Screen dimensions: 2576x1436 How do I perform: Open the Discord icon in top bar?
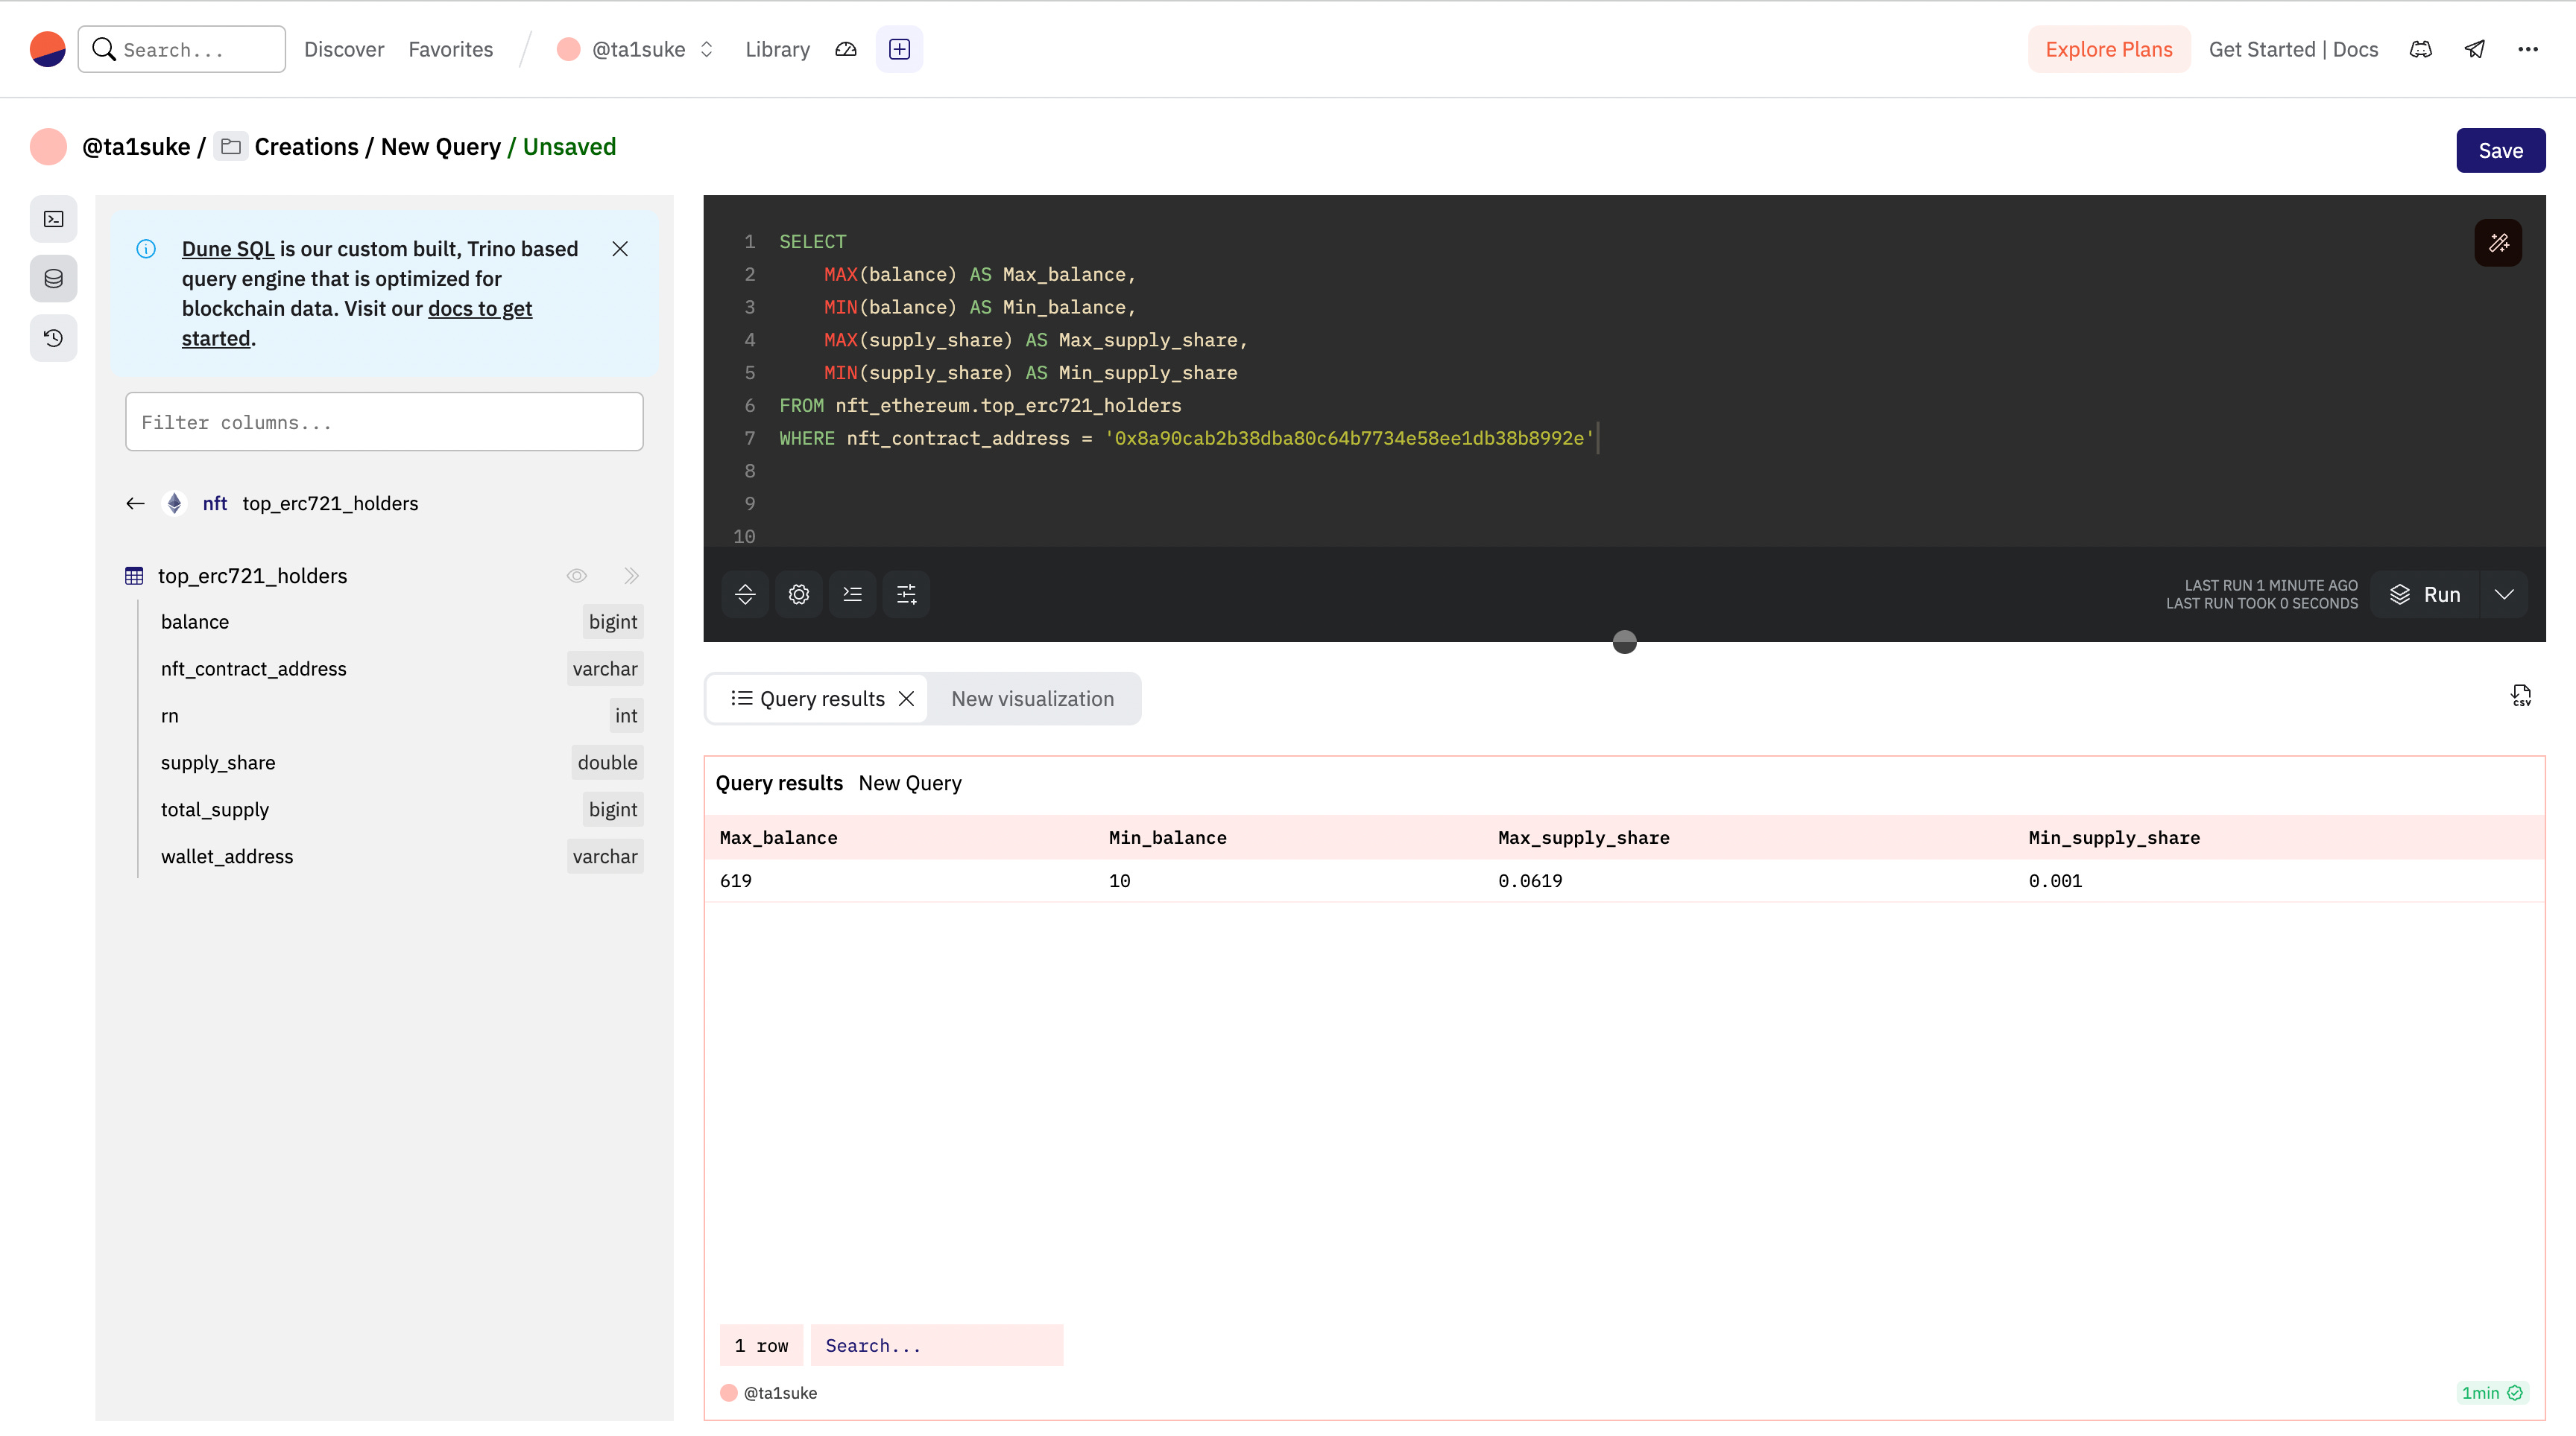(2421, 49)
